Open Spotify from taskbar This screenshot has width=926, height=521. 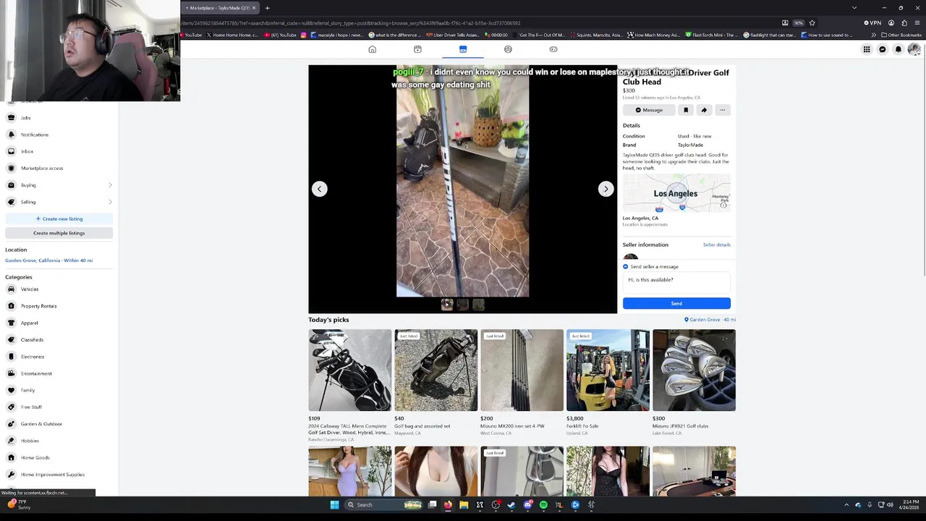(543, 504)
